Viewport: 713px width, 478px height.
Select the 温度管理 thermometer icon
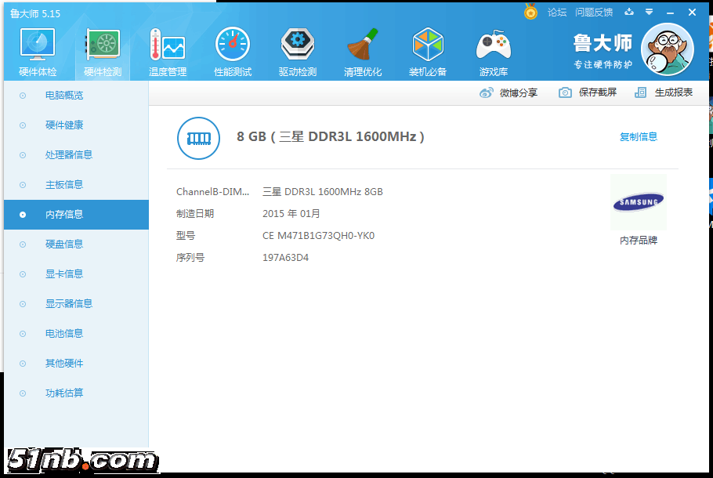click(x=168, y=47)
